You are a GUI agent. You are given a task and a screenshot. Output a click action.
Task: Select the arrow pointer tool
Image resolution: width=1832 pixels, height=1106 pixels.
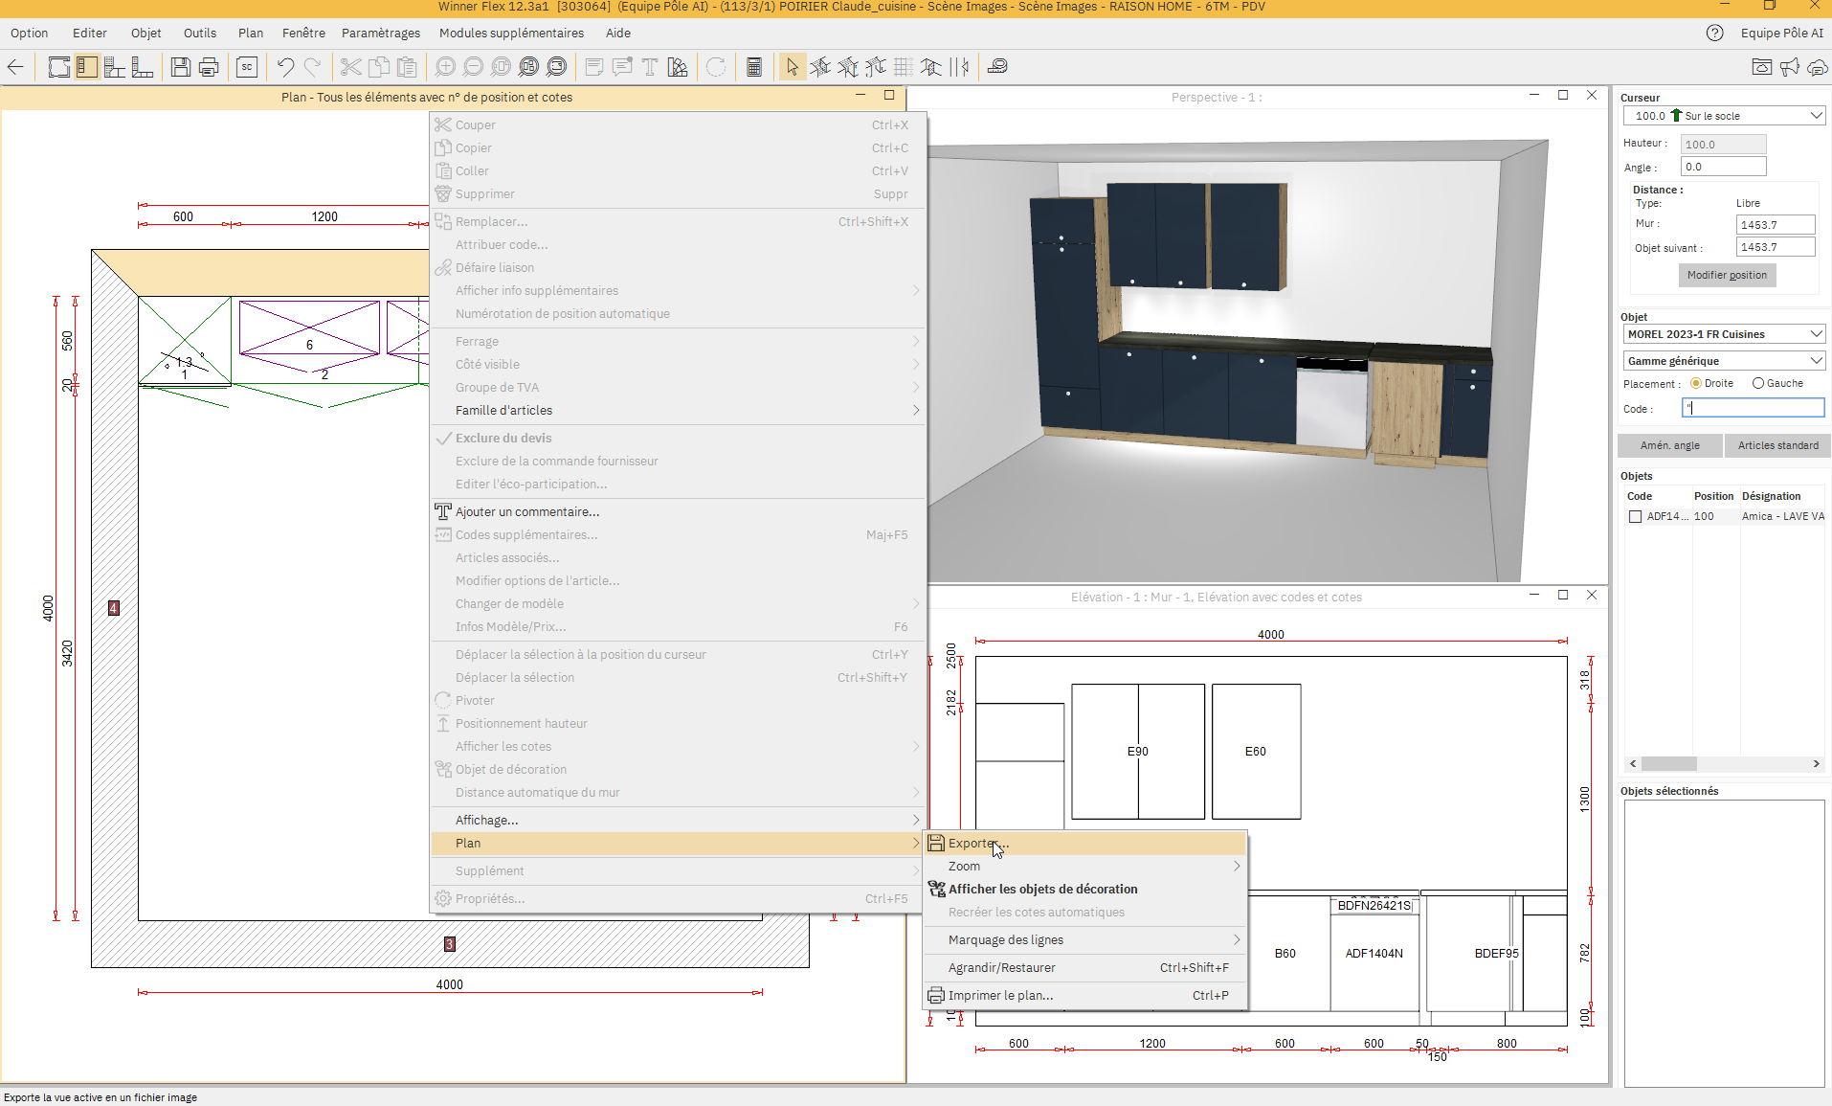tap(792, 67)
